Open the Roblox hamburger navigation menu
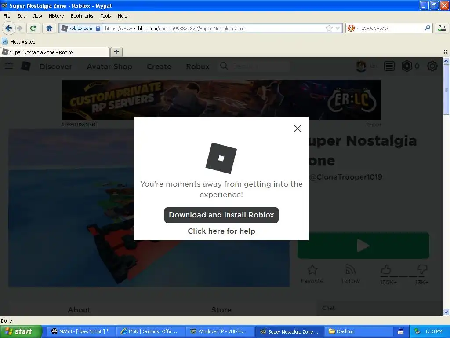450x338 pixels. pyautogui.click(x=9, y=66)
